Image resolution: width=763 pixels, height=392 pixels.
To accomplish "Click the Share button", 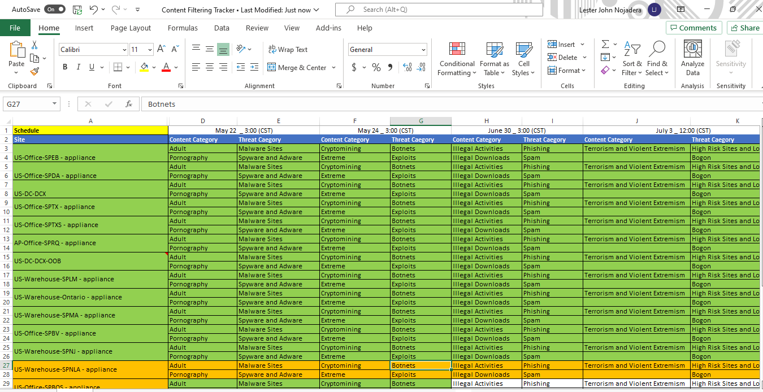I will pyautogui.click(x=744, y=28).
